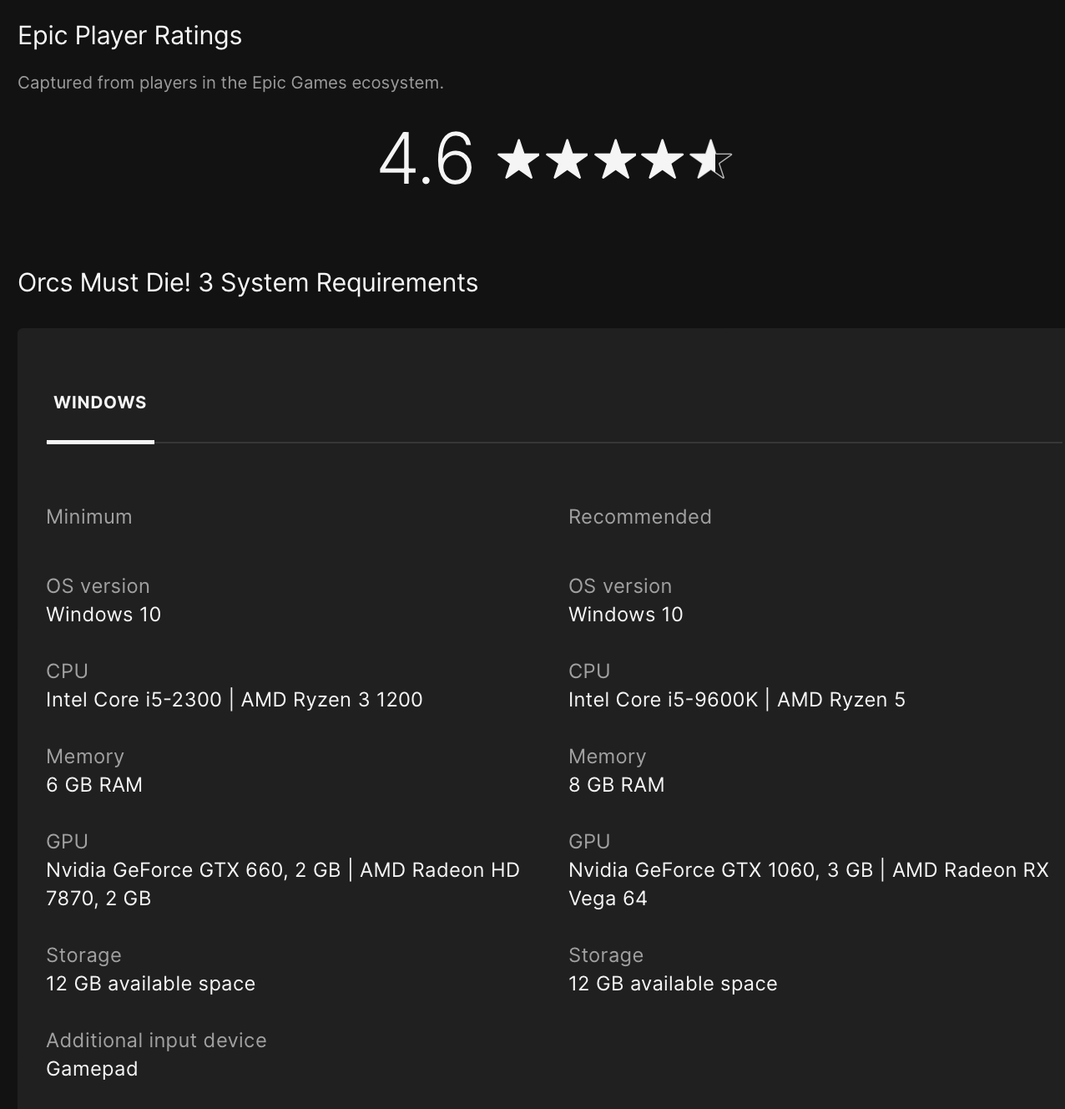Click the Epic Player Ratings heading
1065x1109 pixels.
[x=130, y=36]
